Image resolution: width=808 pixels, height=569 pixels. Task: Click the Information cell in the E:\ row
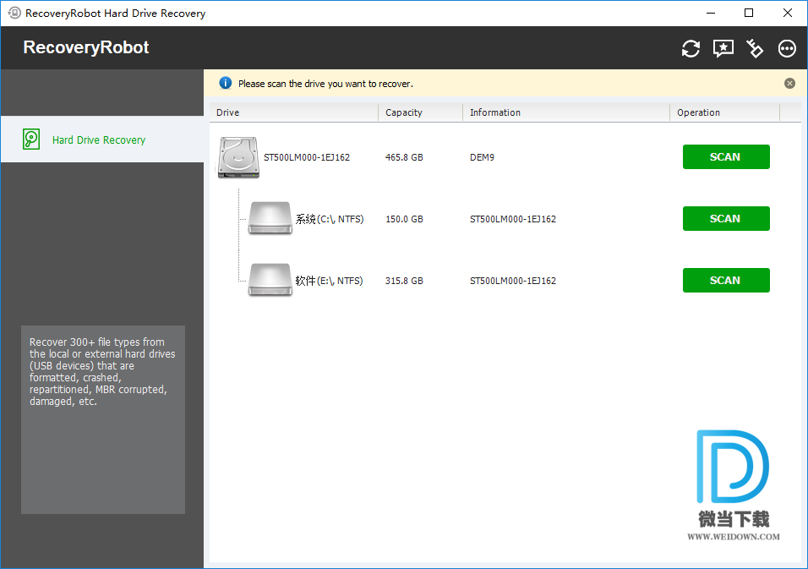pyautogui.click(x=513, y=281)
